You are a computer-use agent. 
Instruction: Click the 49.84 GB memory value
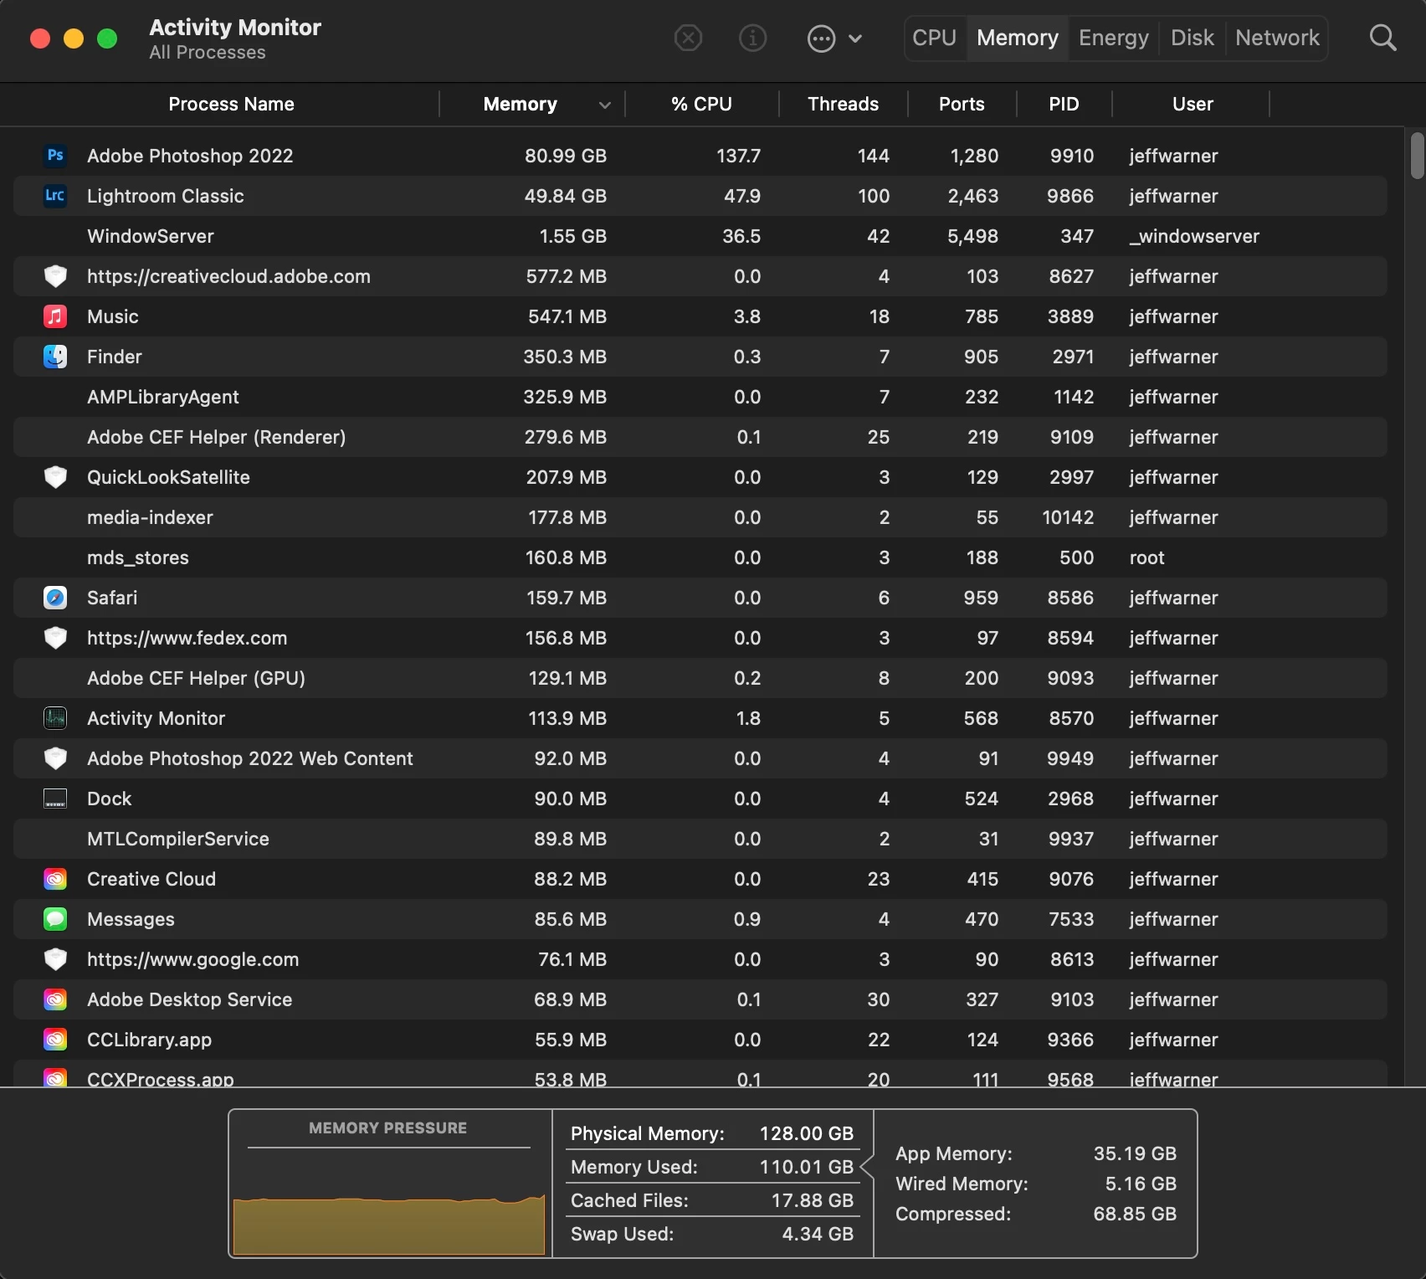pyautogui.click(x=566, y=196)
